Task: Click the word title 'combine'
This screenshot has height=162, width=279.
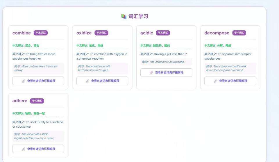Action: [x=22, y=33]
